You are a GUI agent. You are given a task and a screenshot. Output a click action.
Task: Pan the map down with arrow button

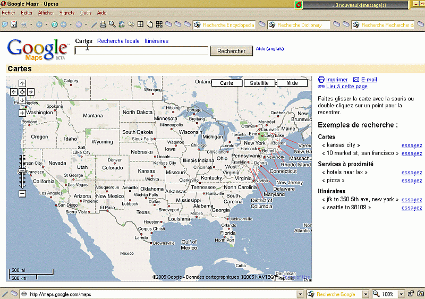22,100
